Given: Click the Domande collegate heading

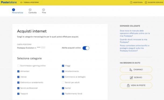Looking at the screenshot, I should [130, 26].
